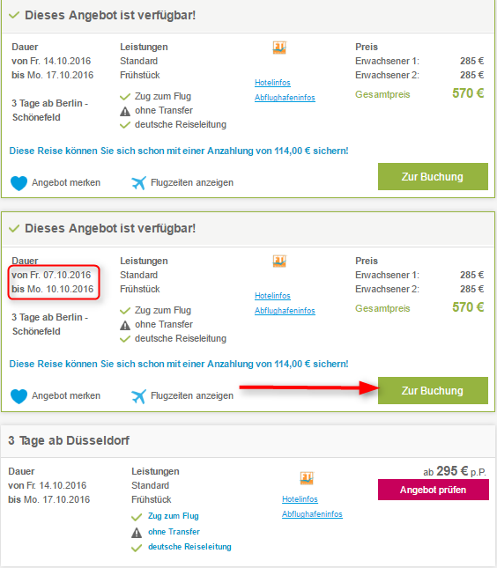497x568 pixels.
Task: Open Abflughafeninfos in the Düsseldorf offer
Action: point(312,514)
